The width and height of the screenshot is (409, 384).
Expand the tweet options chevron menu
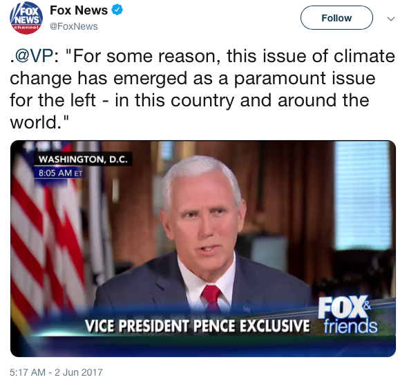click(391, 19)
